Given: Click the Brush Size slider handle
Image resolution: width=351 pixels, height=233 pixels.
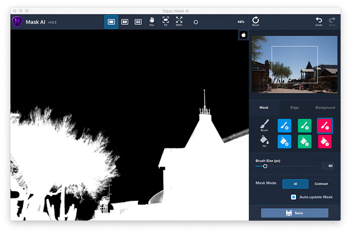Looking at the screenshot, I should (265, 166).
